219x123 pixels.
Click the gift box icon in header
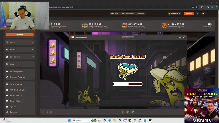point(197,14)
